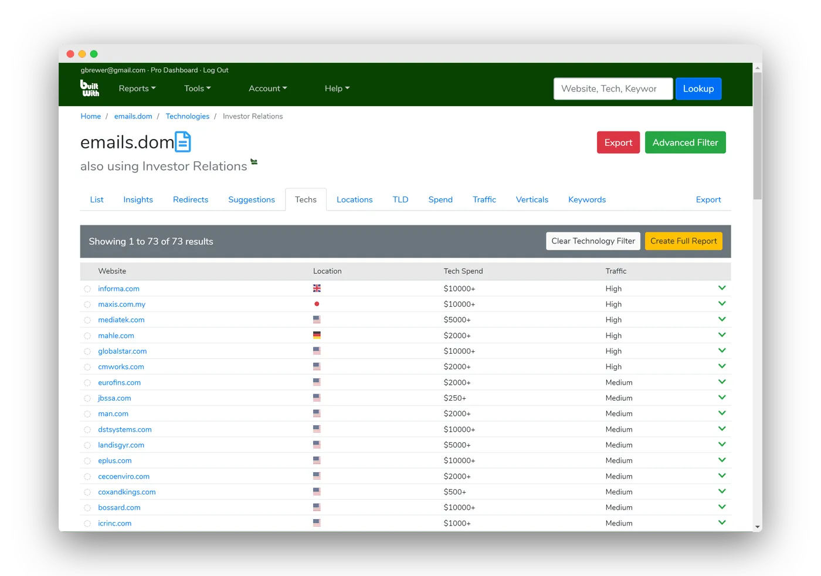
Task: Select the radio button for informa.com
Action: click(87, 289)
